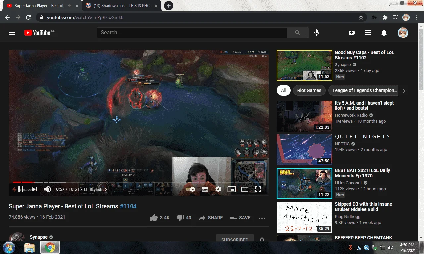This screenshot has height=254, width=424.
Task: Skip to the next video
Action: coord(35,189)
